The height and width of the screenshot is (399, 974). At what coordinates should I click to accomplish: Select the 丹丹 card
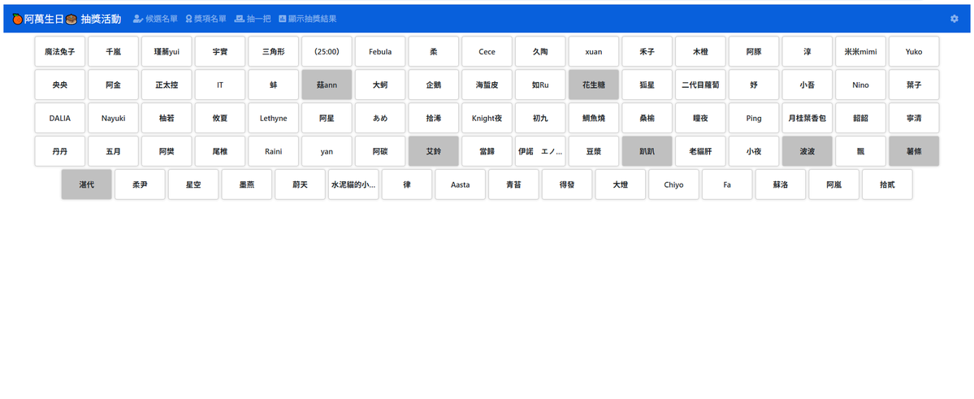(x=60, y=152)
